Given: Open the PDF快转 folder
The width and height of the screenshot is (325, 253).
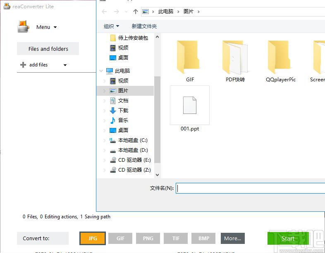Looking at the screenshot, I should pos(235,61).
